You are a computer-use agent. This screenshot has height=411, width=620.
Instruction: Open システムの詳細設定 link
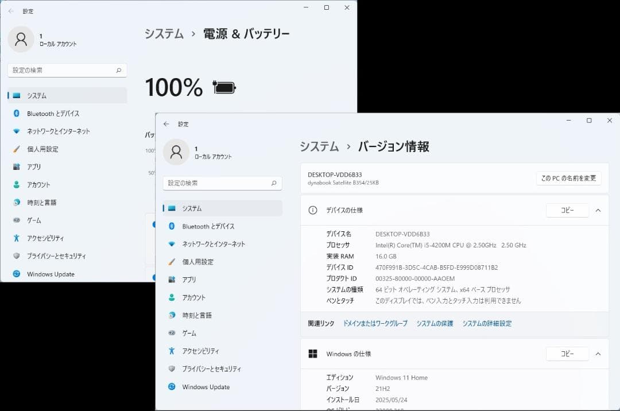(x=487, y=323)
